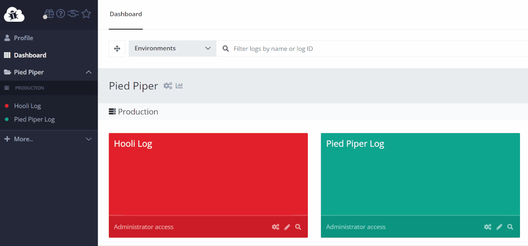Click the open folder icon beside Pied Piper

(8, 72)
